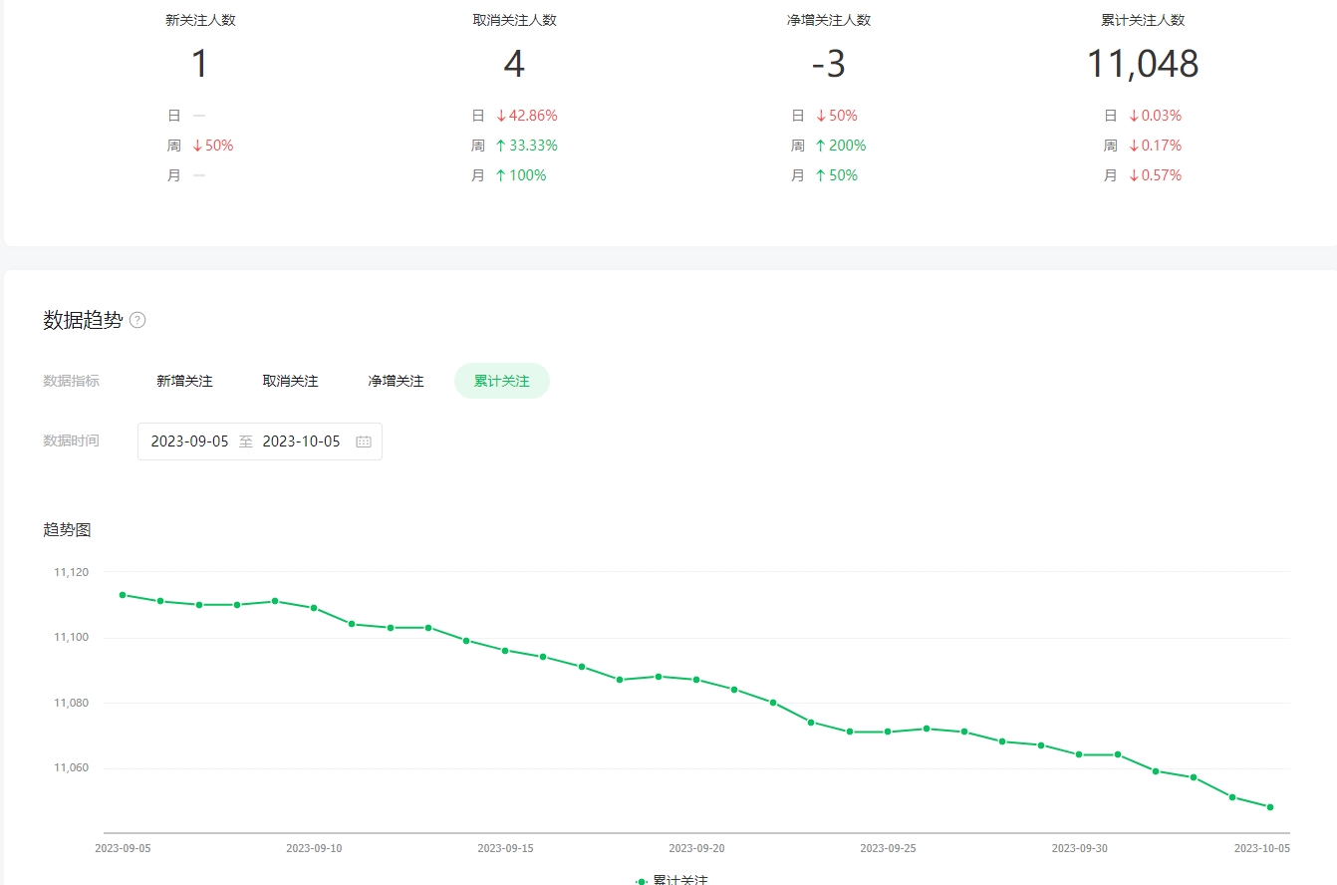Click the end date 2023-10-05 field
The image size is (1337, 885).
pos(301,442)
